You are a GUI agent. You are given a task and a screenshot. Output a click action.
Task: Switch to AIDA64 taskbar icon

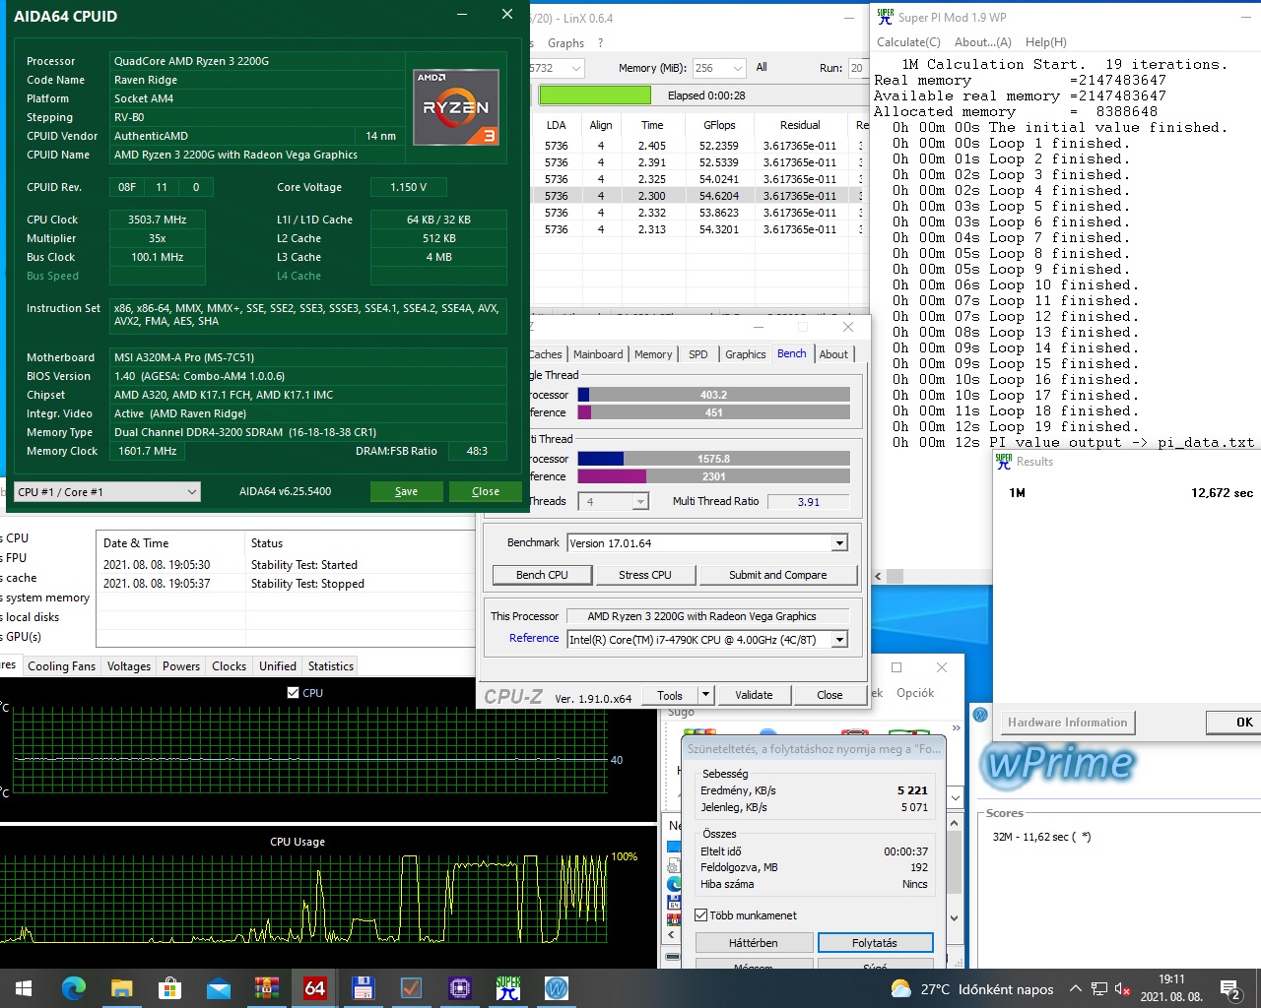(x=314, y=988)
